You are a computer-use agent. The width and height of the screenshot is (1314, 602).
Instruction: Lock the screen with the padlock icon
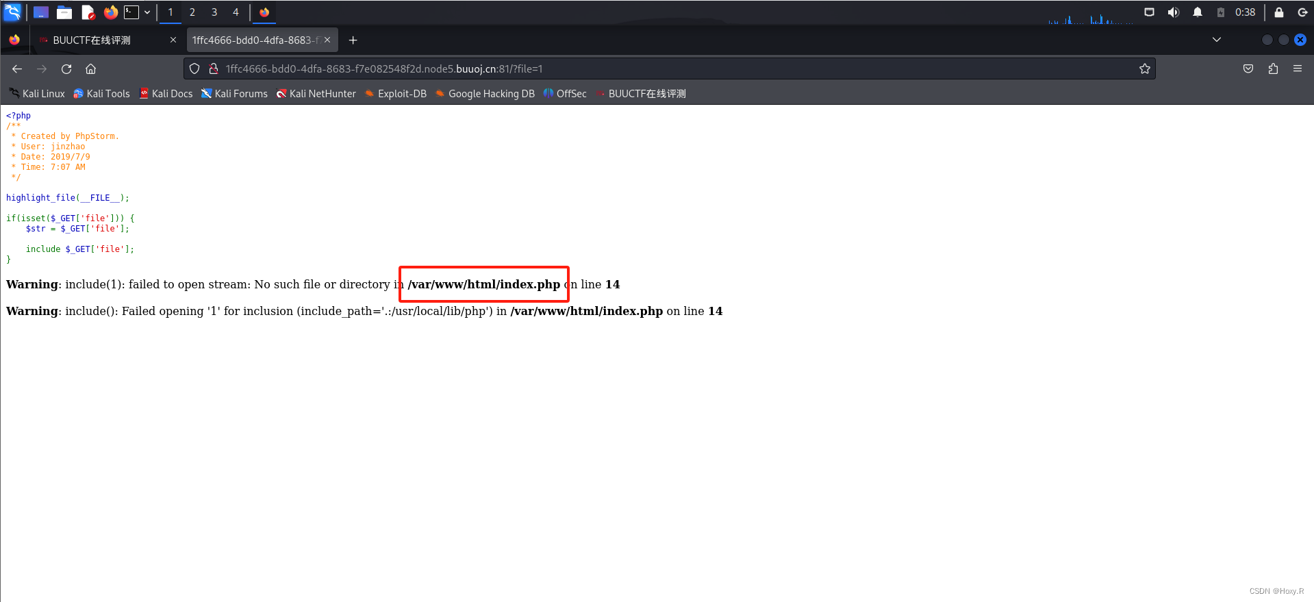click(1278, 12)
